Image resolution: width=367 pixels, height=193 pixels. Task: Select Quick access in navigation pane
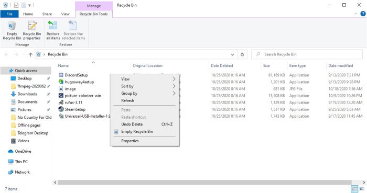(26, 71)
